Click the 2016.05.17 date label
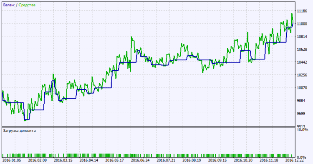 [x=115, y=160]
